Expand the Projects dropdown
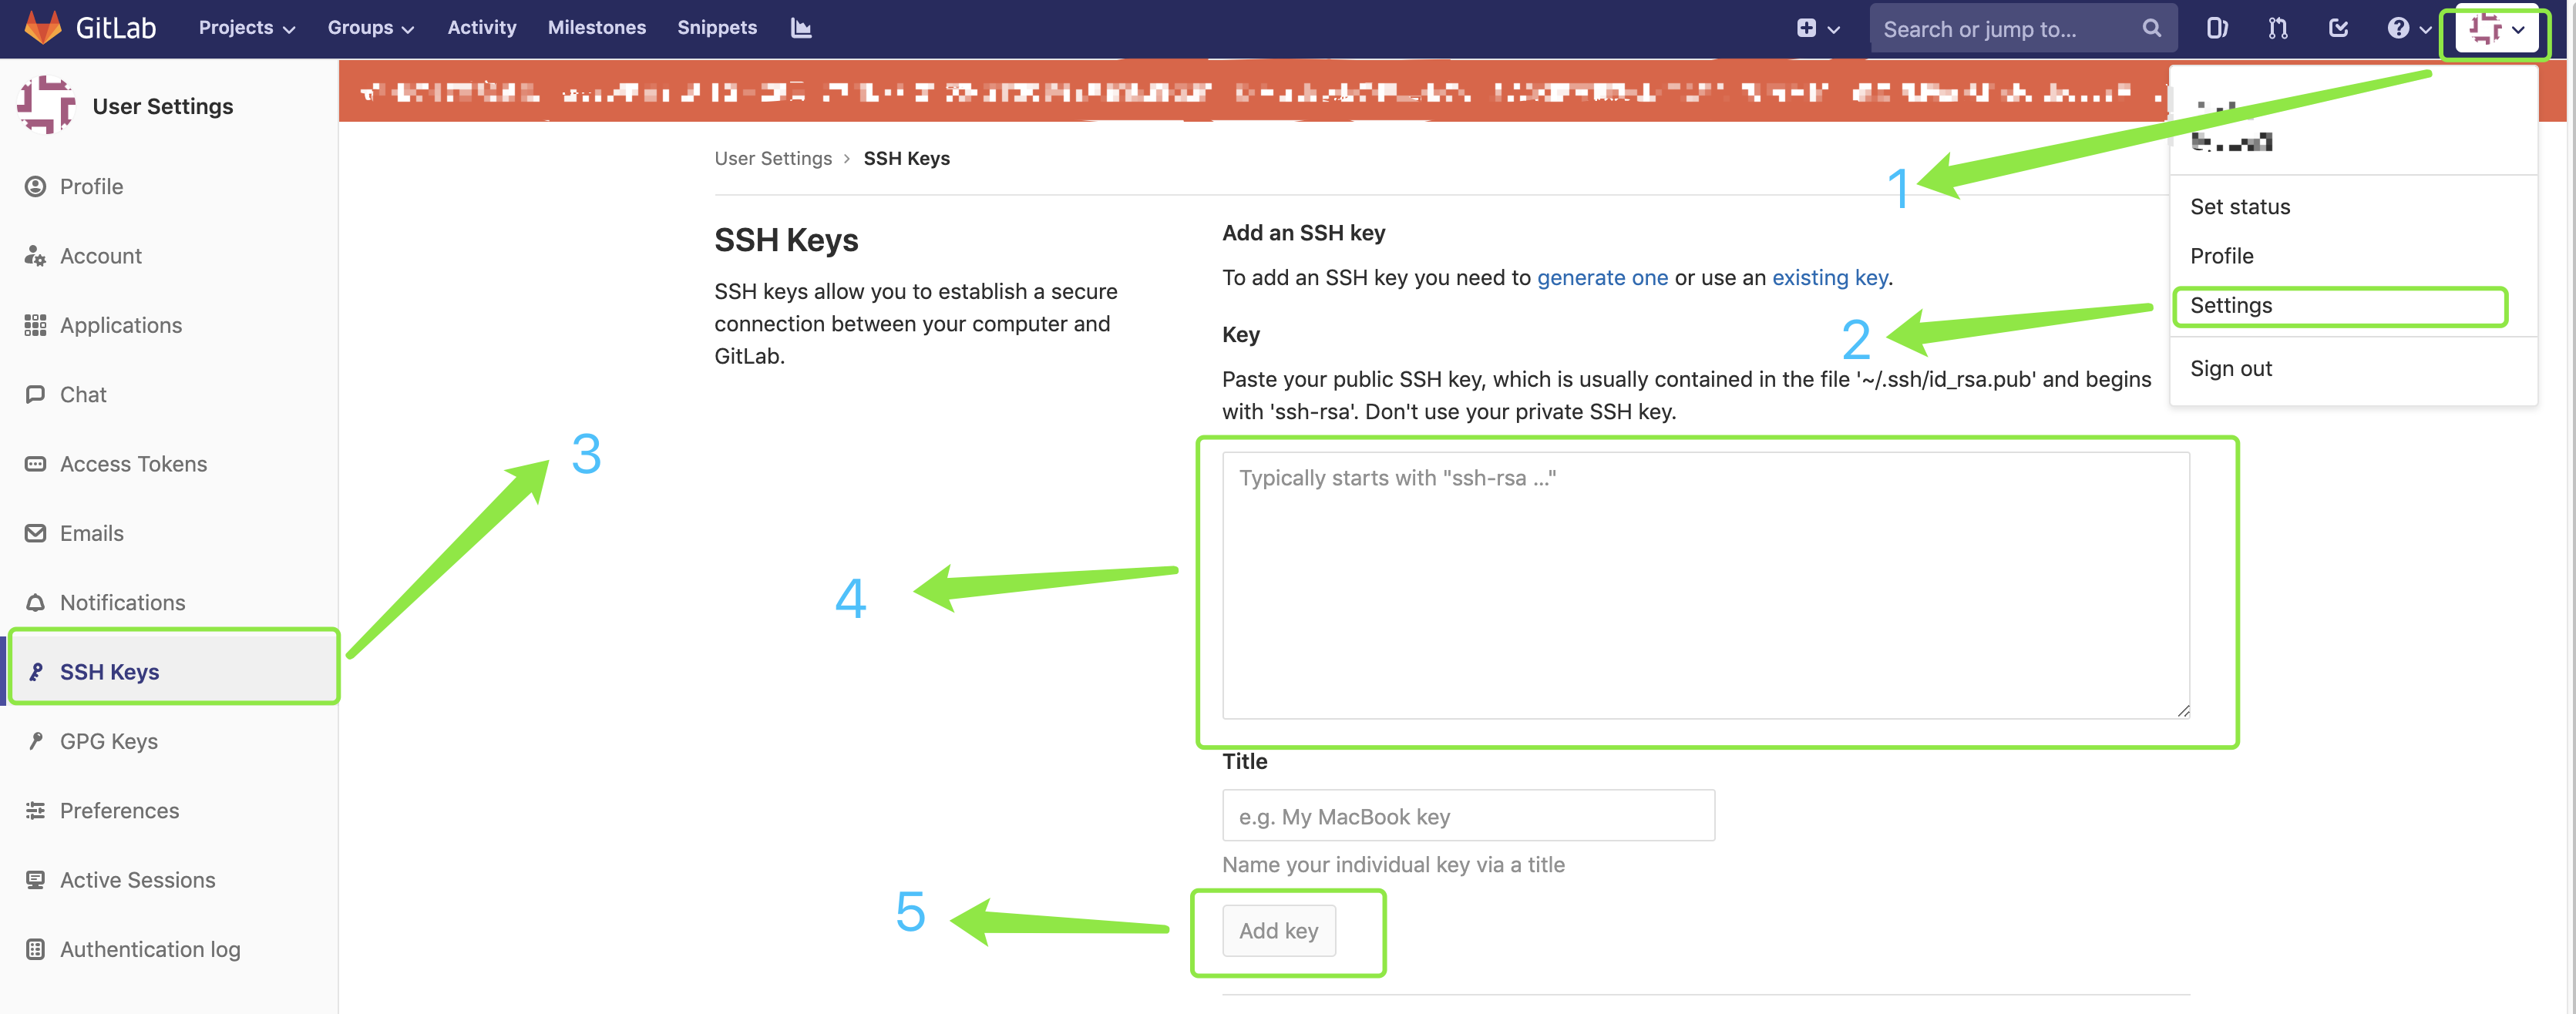 tap(246, 28)
